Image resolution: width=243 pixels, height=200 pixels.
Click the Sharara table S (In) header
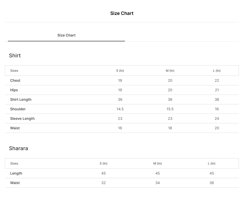(103, 163)
